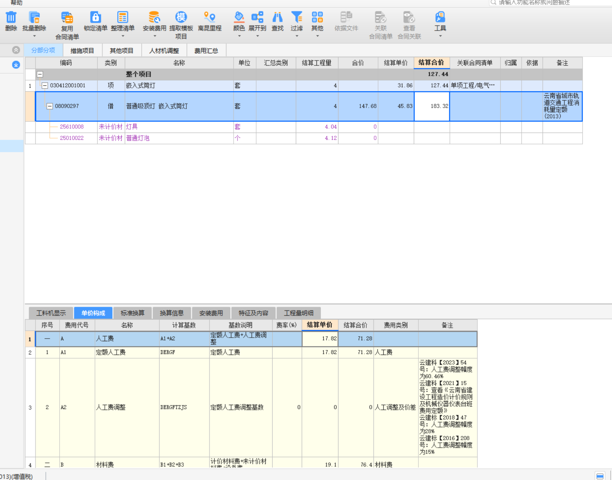612x480 pixels.
Task: Click the 锁定清单 lock icon
Action: pyautogui.click(x=95, y=17)
